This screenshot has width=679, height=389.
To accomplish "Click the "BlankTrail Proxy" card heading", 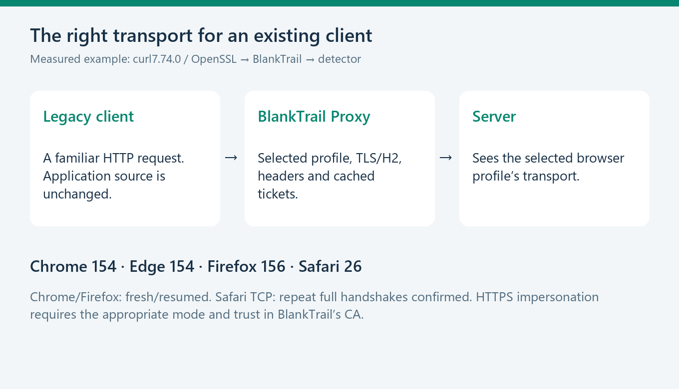I will coord(314,117).
